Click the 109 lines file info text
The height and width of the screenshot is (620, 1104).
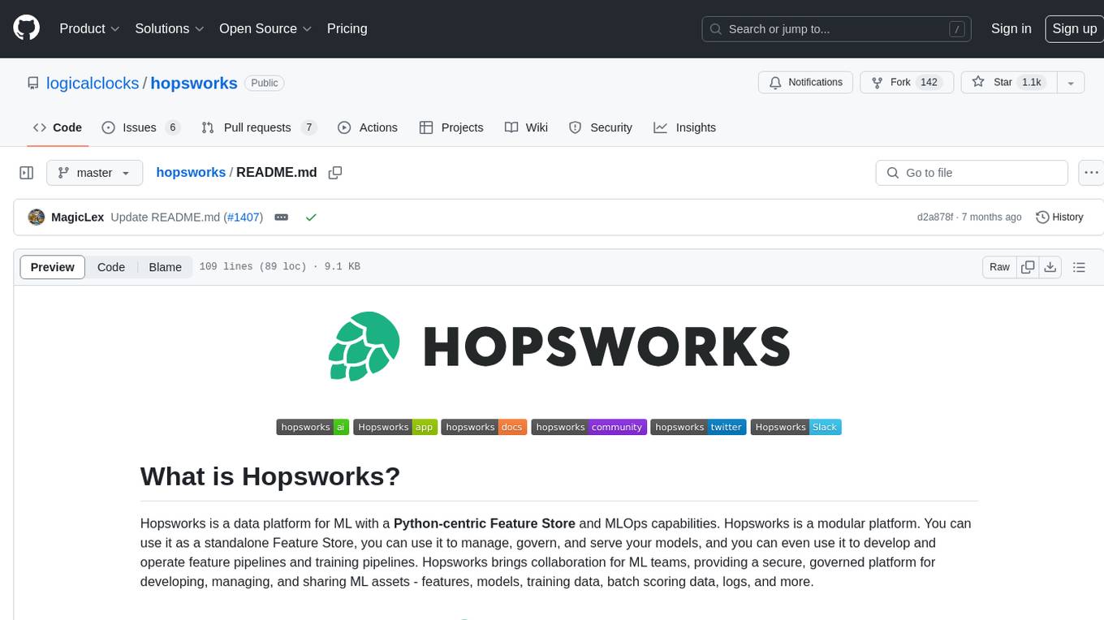click(279, 267)
